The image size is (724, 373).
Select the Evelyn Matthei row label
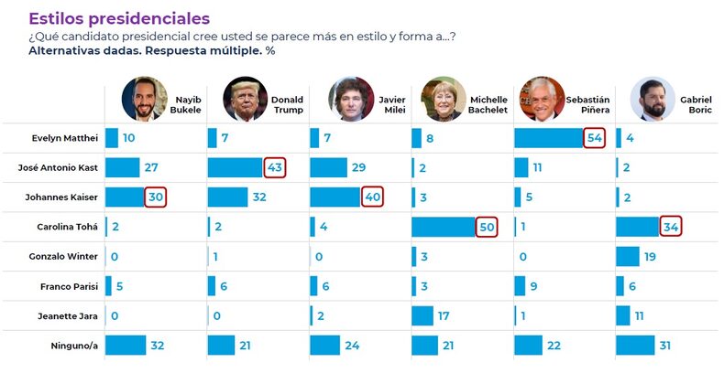[64, 139]
